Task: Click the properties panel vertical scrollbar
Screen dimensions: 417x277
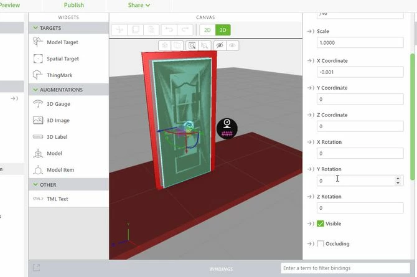Action: tap(413, 117)
